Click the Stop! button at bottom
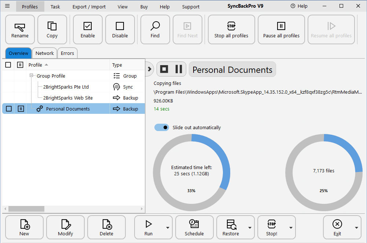Viewport: 367px width, 243px height. [272, 227]
